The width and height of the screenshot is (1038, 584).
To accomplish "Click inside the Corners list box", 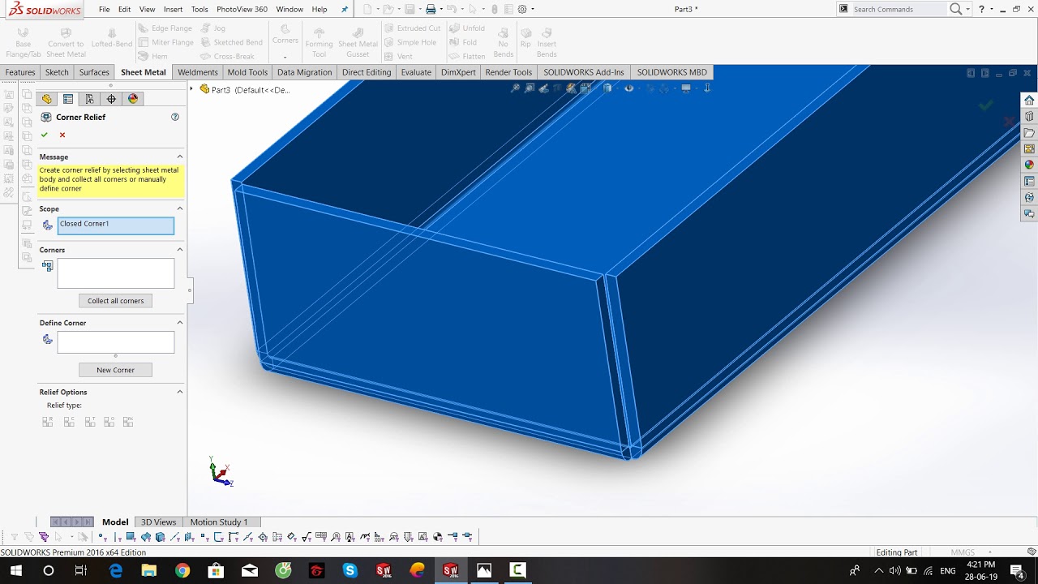I will pyautogui.click(x=116, y=273).
